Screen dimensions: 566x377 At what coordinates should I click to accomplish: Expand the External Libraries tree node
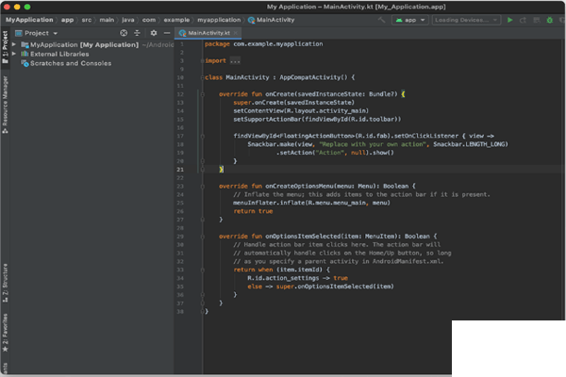(x=15, y=54)
